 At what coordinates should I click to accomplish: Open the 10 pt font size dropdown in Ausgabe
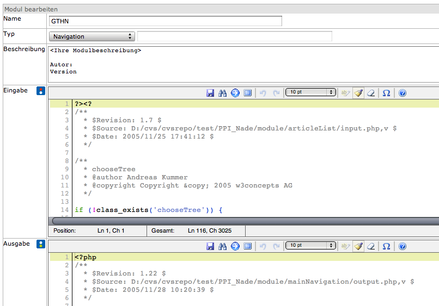click(310, 246)
